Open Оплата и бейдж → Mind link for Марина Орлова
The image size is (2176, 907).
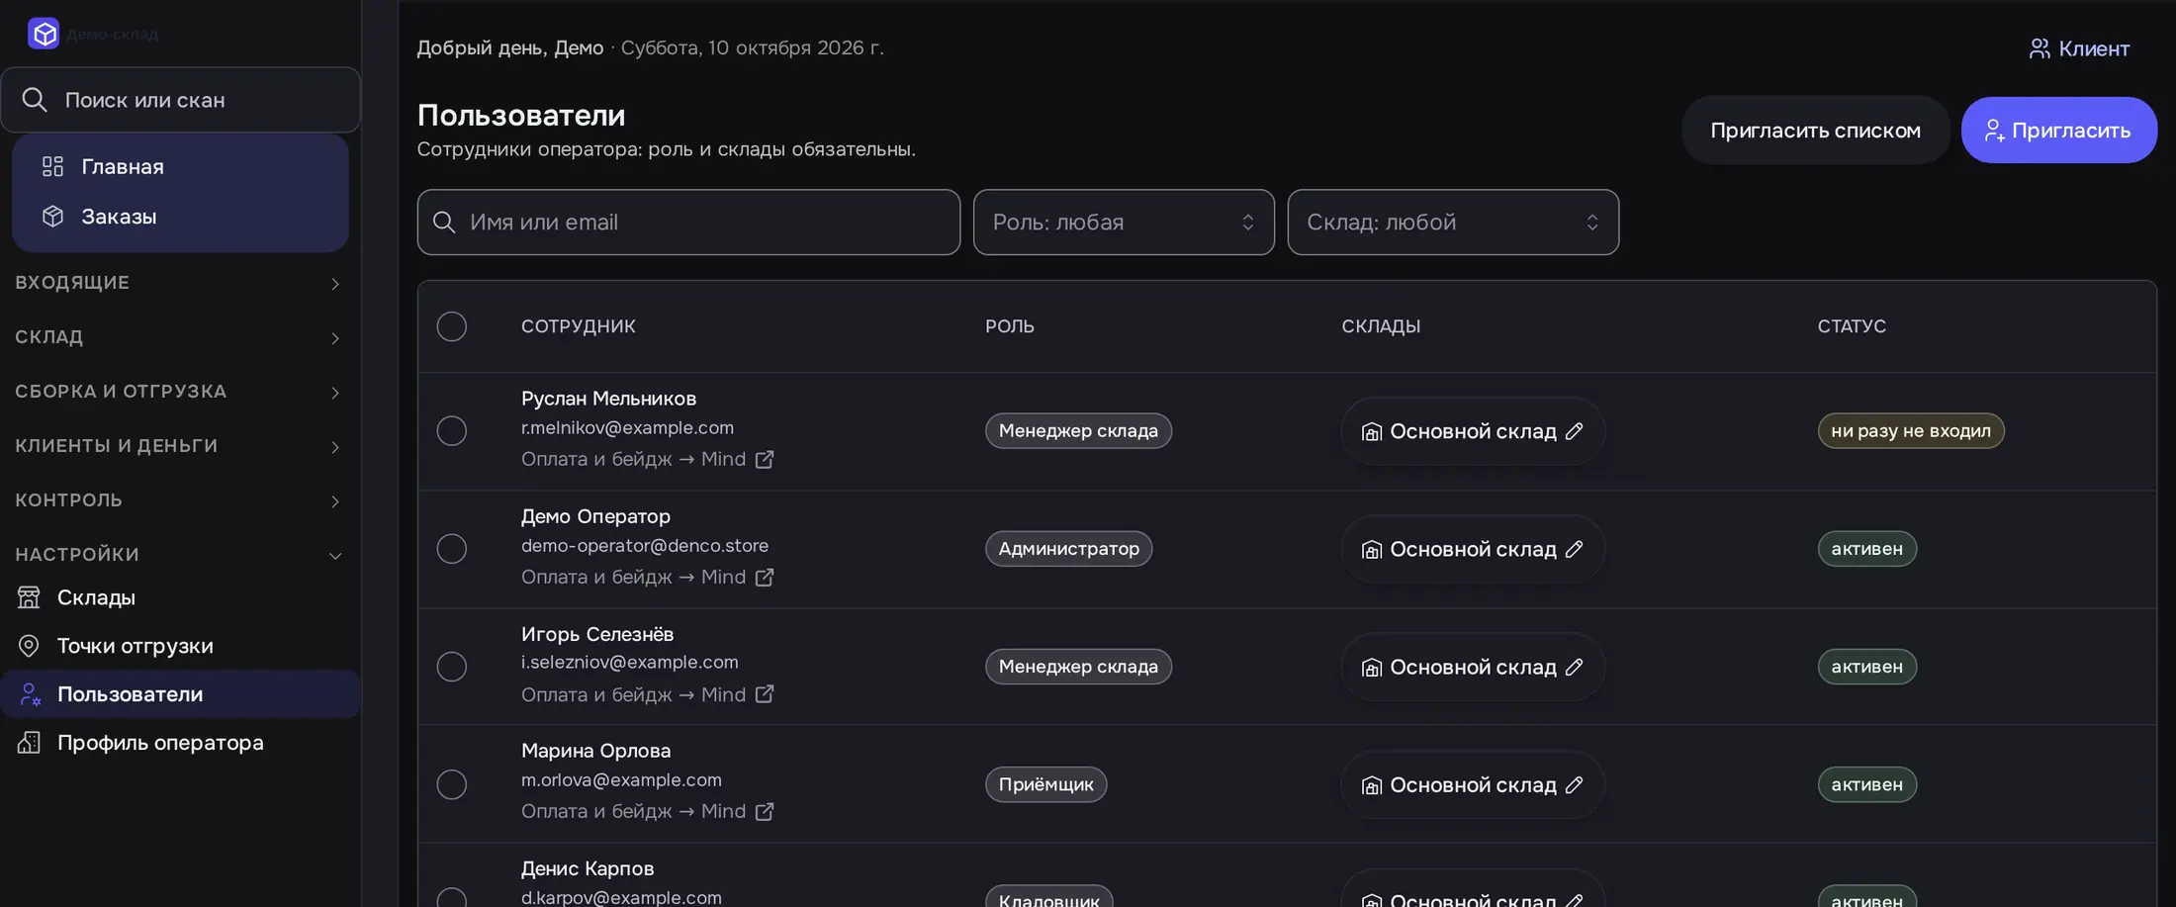click(x=647, y=811)
